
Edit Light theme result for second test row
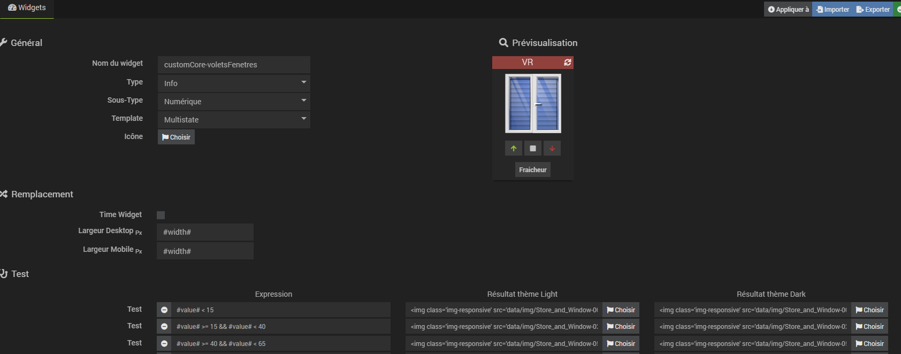click(x=504, y=326)
